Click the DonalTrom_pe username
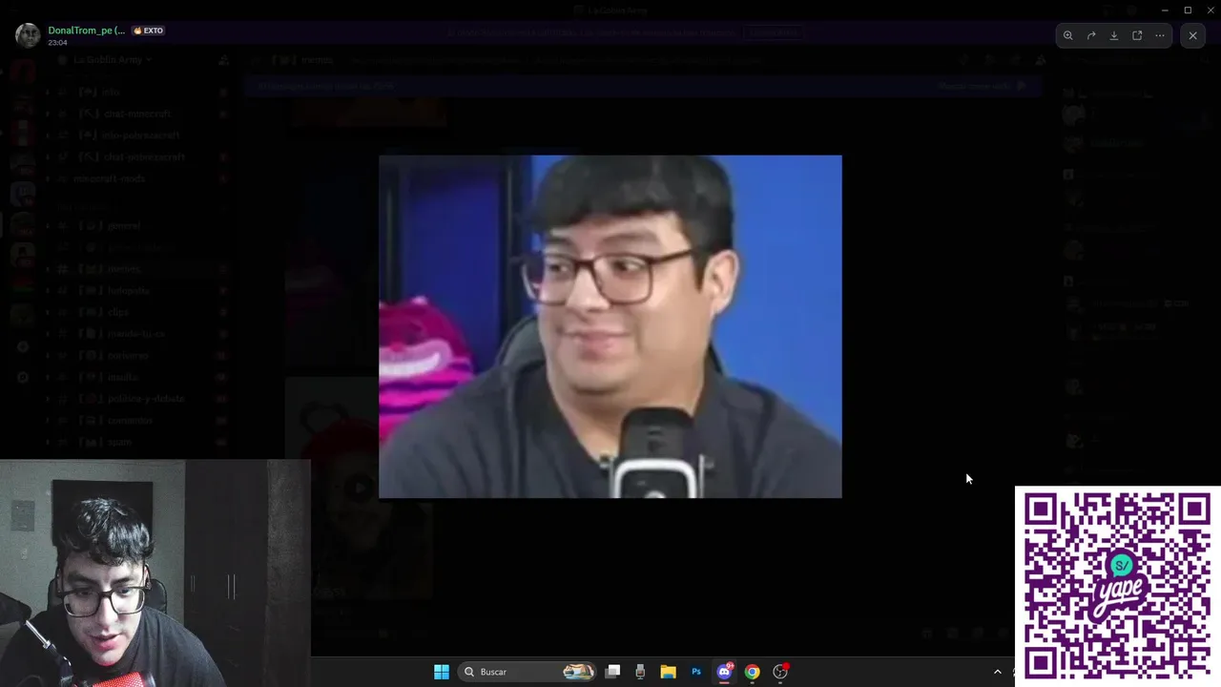Screen dimensions: 1221x687 [x=87, y=31]
